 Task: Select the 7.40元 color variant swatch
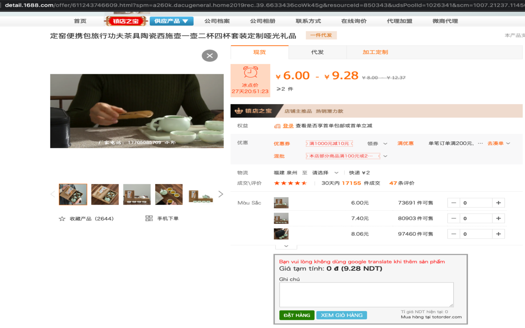pyautogui.click(x=281, y=219)
